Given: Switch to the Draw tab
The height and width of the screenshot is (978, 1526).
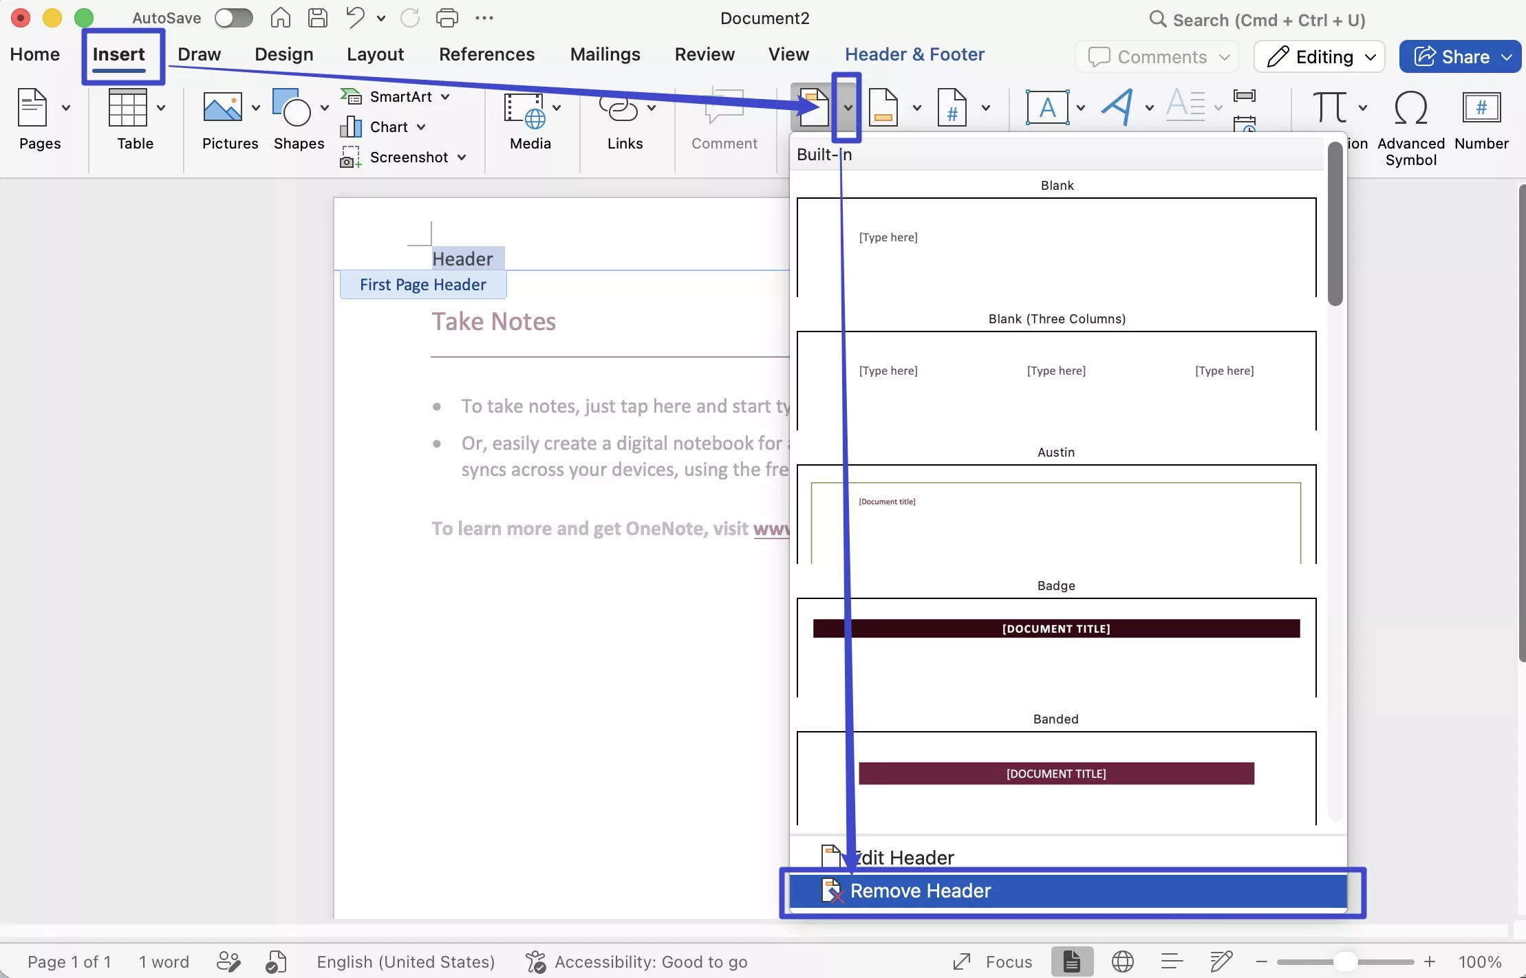Looking at the screenshot, I should (199, 54).
